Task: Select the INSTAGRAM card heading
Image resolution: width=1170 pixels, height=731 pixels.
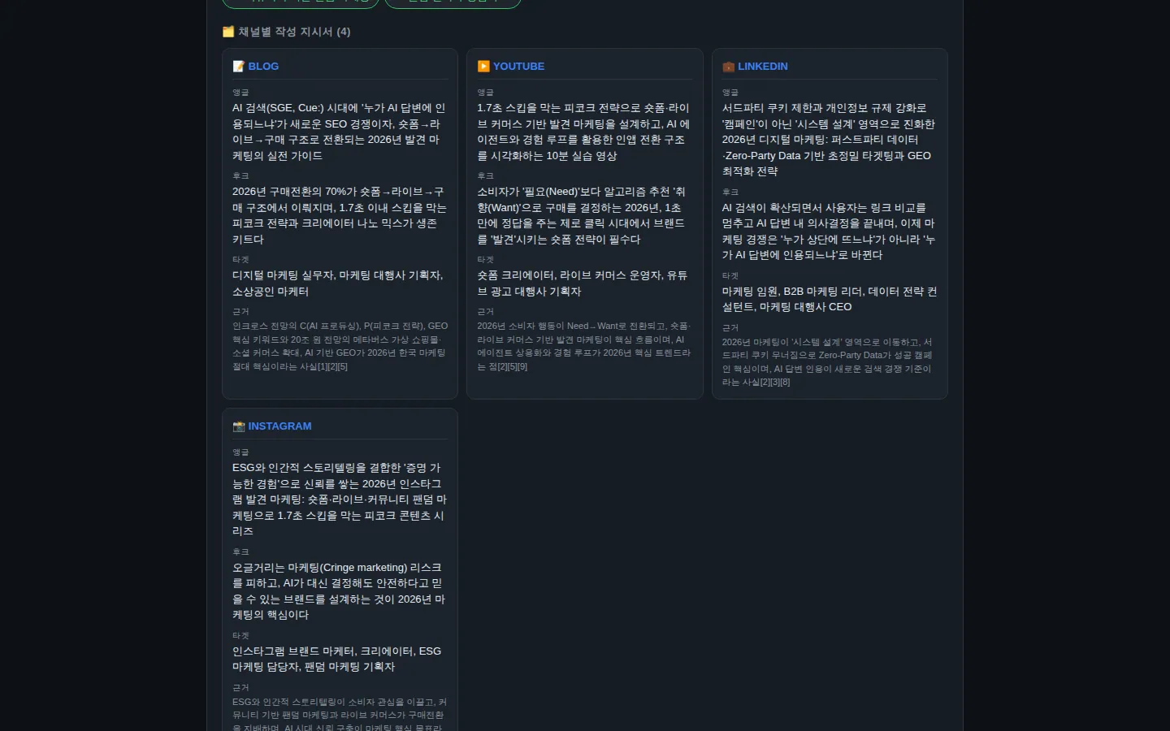Action: [x=279, y=426]
